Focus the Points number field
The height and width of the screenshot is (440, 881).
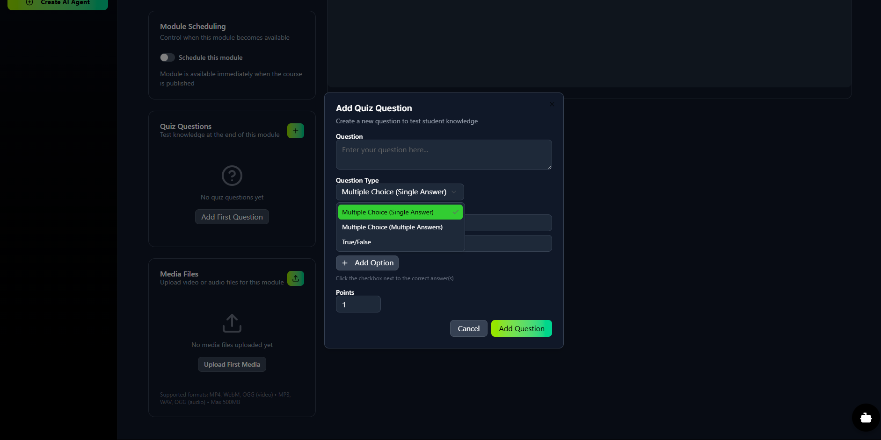click(x=358, y=305)
